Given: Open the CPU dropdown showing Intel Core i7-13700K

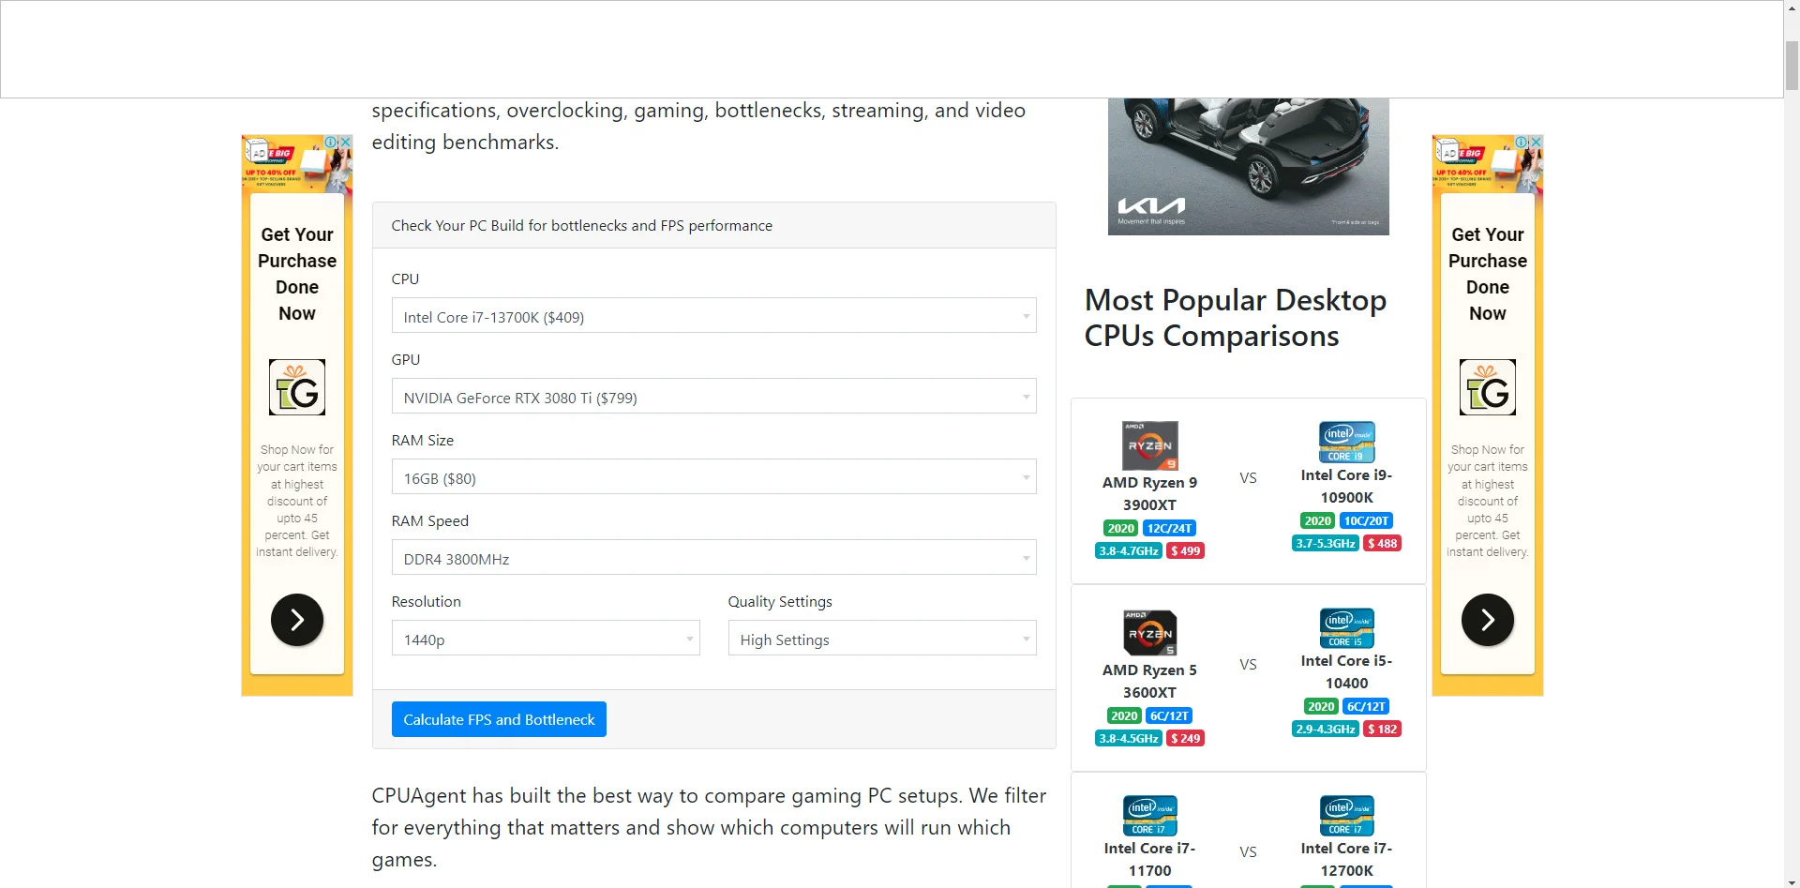Looking at the screenshot, I should [x=713, y=316].
